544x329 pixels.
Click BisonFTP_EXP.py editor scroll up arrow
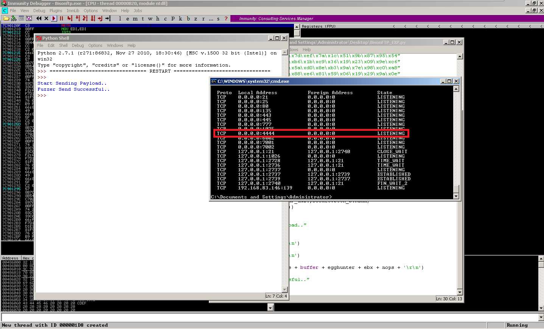[460, 57]
